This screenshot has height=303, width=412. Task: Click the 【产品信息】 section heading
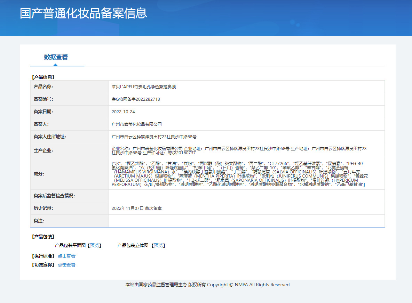tap(43, 77)
